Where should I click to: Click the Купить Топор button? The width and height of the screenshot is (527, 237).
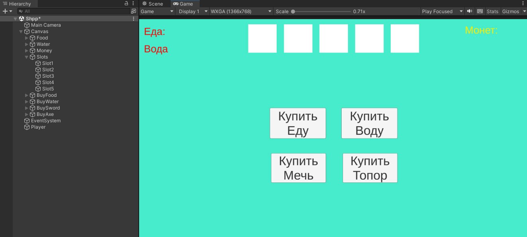point(370,168)
